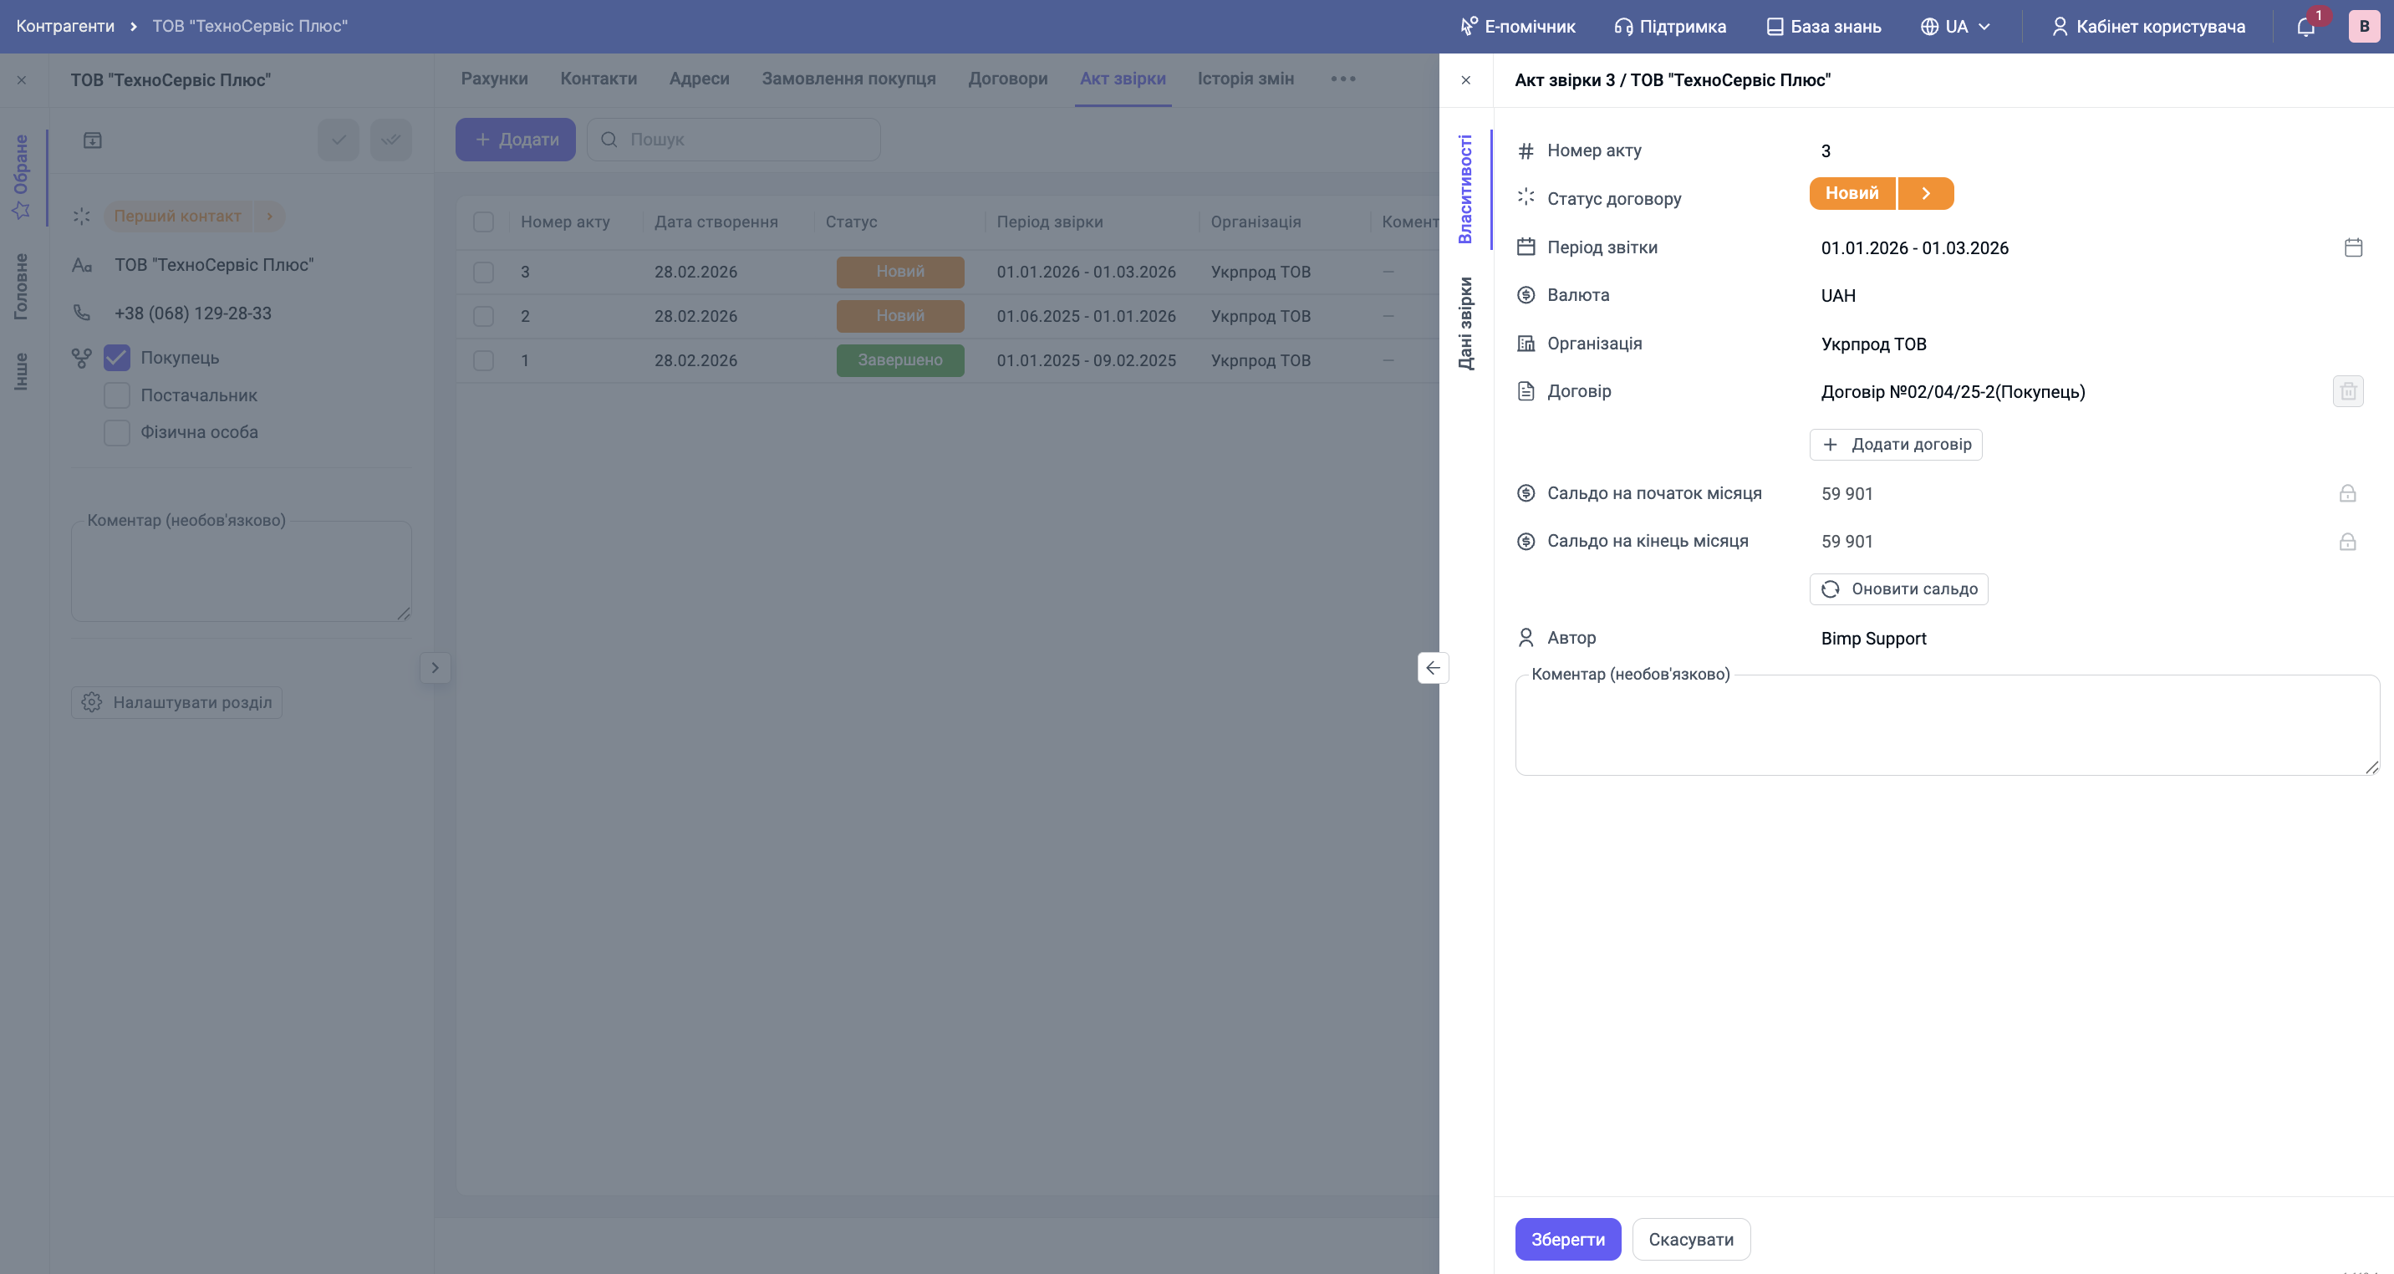Switch to Дані звірки vertical tab

(x=1465, y=324)
